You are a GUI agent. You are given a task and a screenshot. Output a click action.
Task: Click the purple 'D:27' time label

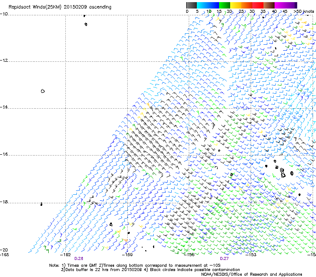pos(224,259)
